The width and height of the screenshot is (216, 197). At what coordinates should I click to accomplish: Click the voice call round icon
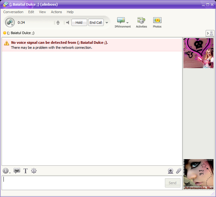pyautogui.click(x=10, y=23)
